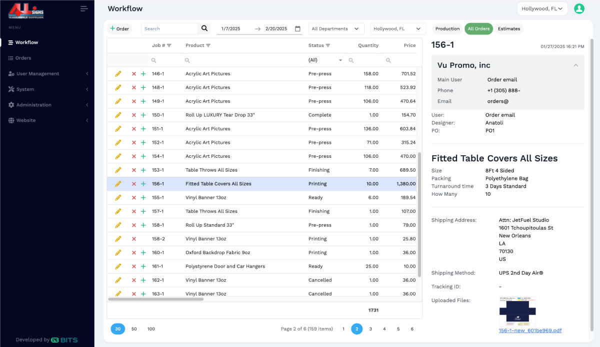This screenshot has height=347, width=600.
Task: Click the uploaded file preview thumbnail
Action: pyautogui.click(x=517, y=311)
